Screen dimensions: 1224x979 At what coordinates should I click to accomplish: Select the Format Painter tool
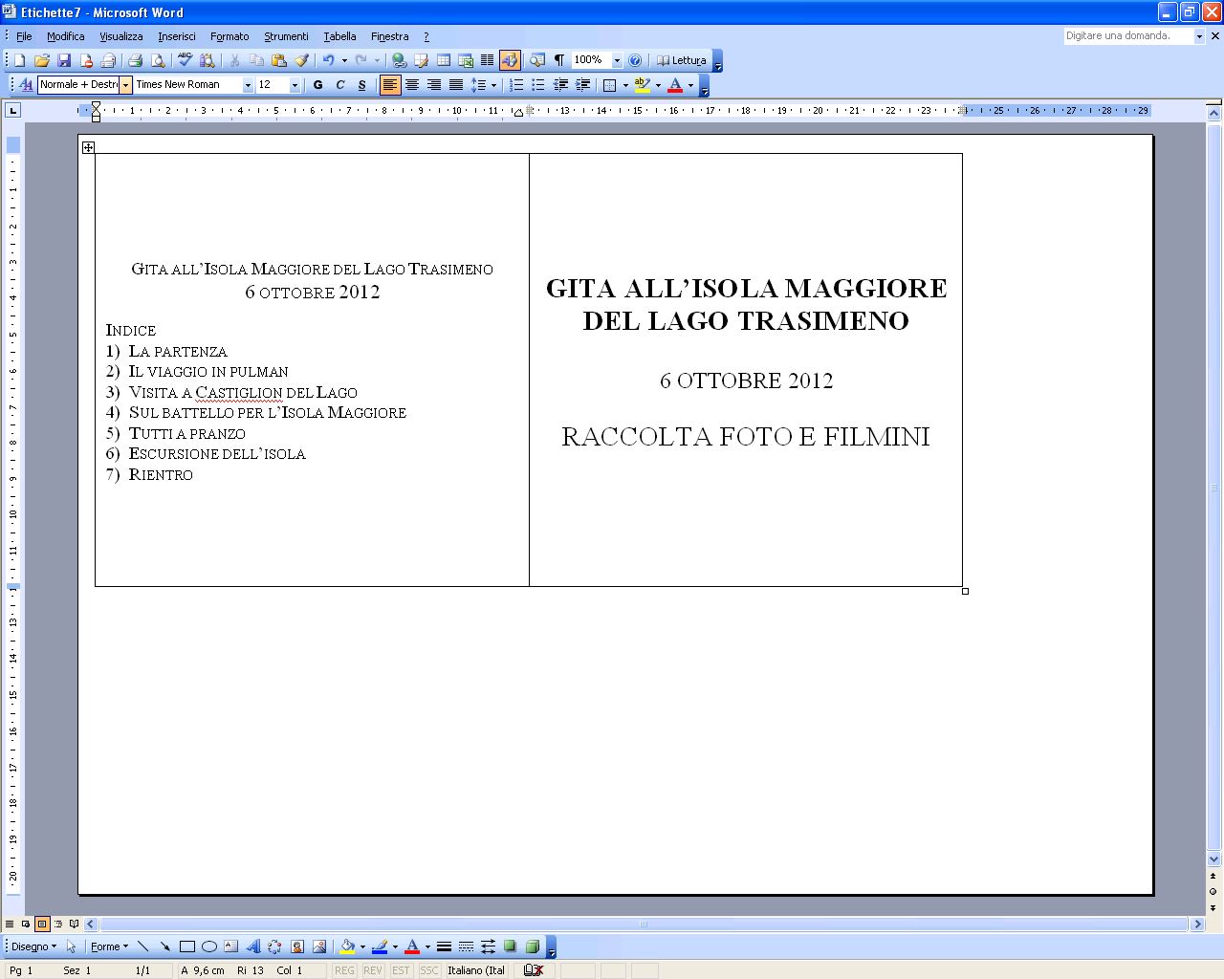[301, 59]
